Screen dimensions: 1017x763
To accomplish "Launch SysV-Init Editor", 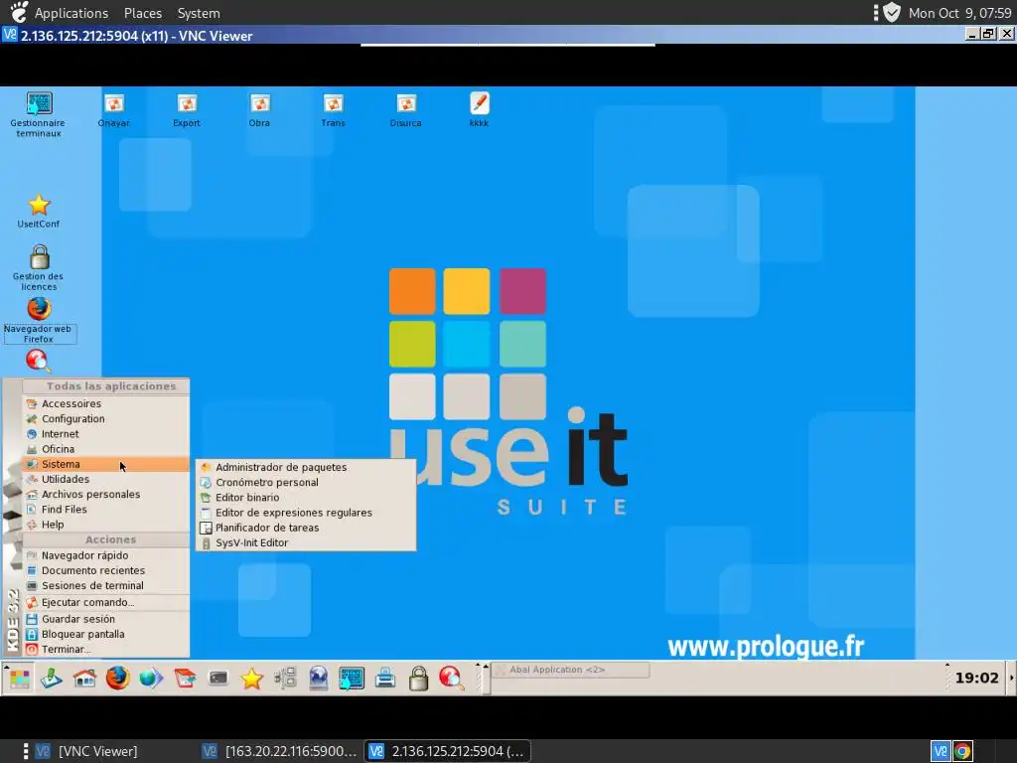I will click(x=306, y=543).
